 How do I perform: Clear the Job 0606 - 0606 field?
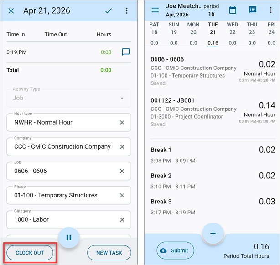pyautogui.click(x=122, y=171)
